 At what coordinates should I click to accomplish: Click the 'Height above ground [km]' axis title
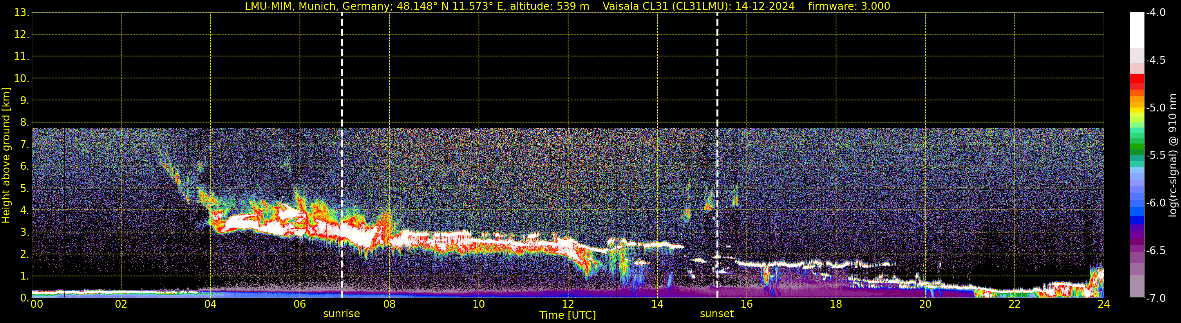[6, 155]
